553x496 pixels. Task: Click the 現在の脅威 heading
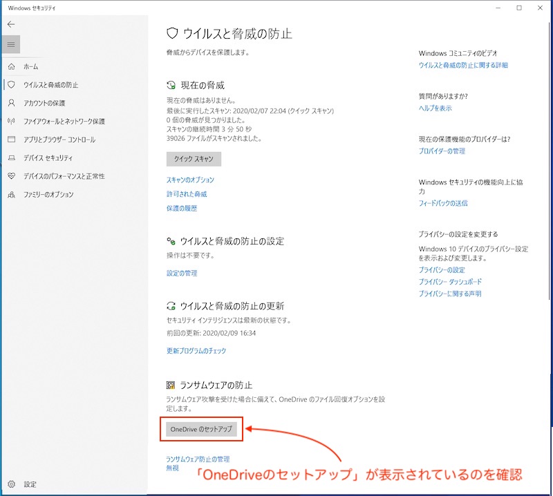click(x=203, y=85)
